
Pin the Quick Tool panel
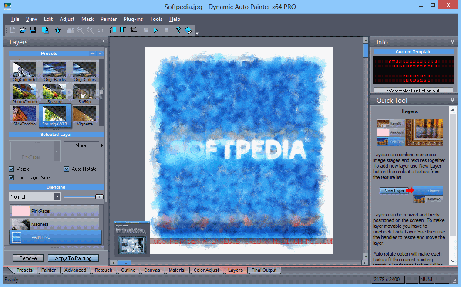[x=452, y=100]
